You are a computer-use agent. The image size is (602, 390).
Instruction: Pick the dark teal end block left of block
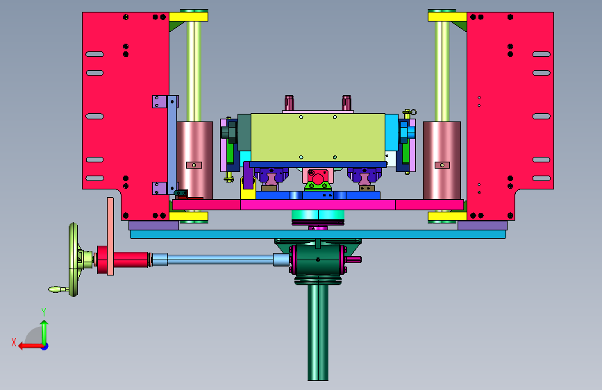[x=244, y=133]
